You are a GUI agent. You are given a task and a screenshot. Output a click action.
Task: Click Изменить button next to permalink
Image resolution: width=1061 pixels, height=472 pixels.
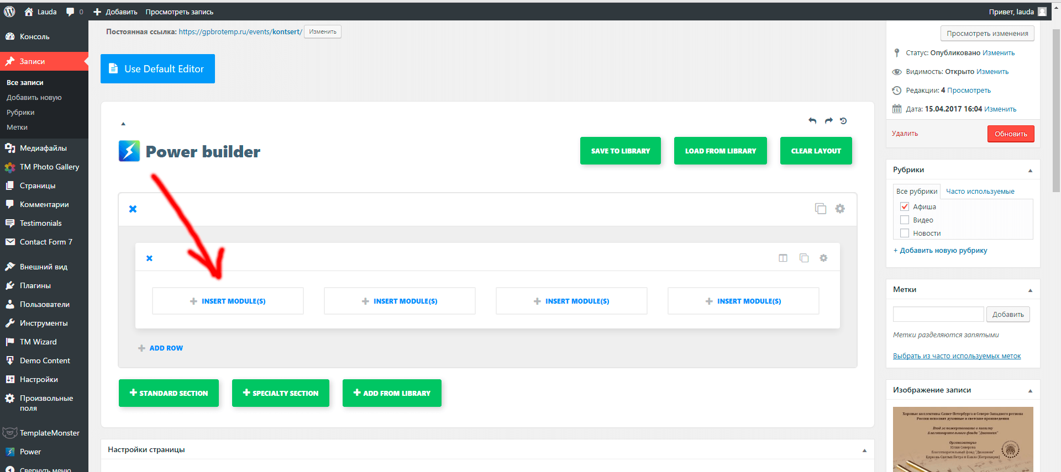pyautogui.click(x=323, y=31)
